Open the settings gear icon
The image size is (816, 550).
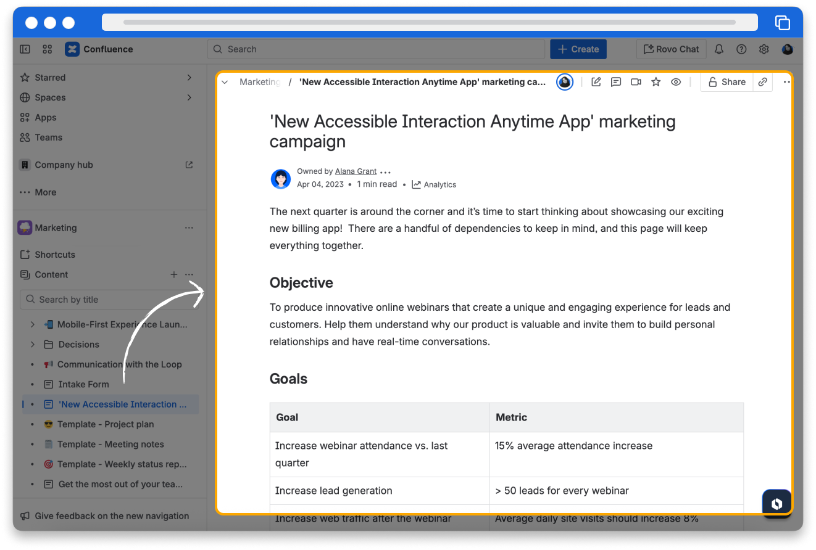[x=764, y=49]
